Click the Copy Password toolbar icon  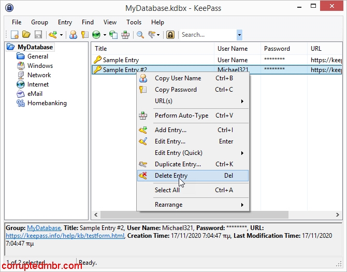click(85, 35)
